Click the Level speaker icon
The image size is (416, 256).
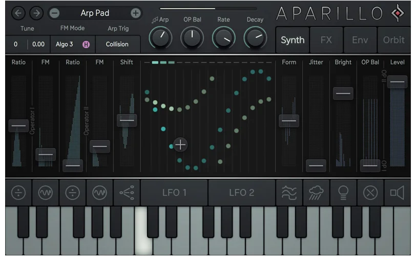(397, 193)
